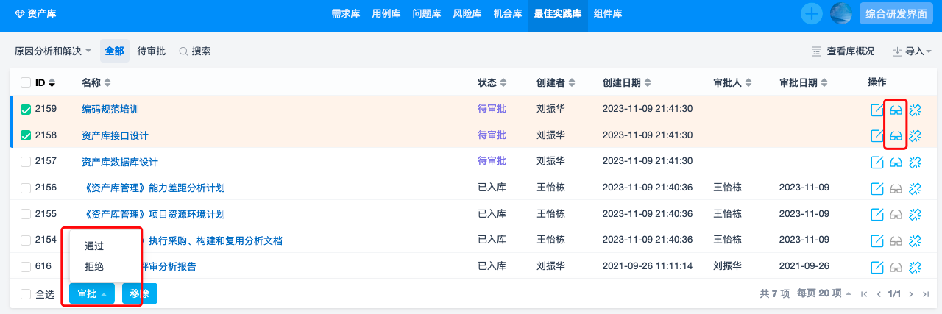
Task: Click the blue plus add icon
Action: click(x=812, y=13)
